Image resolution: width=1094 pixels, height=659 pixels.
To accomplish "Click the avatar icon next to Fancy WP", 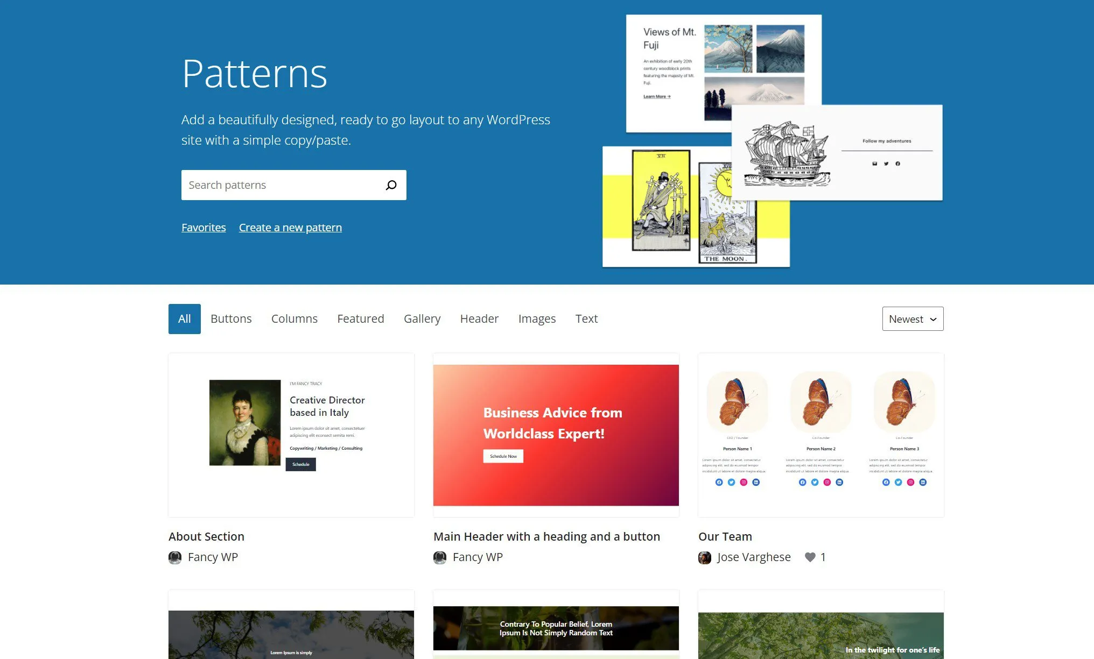I will click(x=176, y=557).
